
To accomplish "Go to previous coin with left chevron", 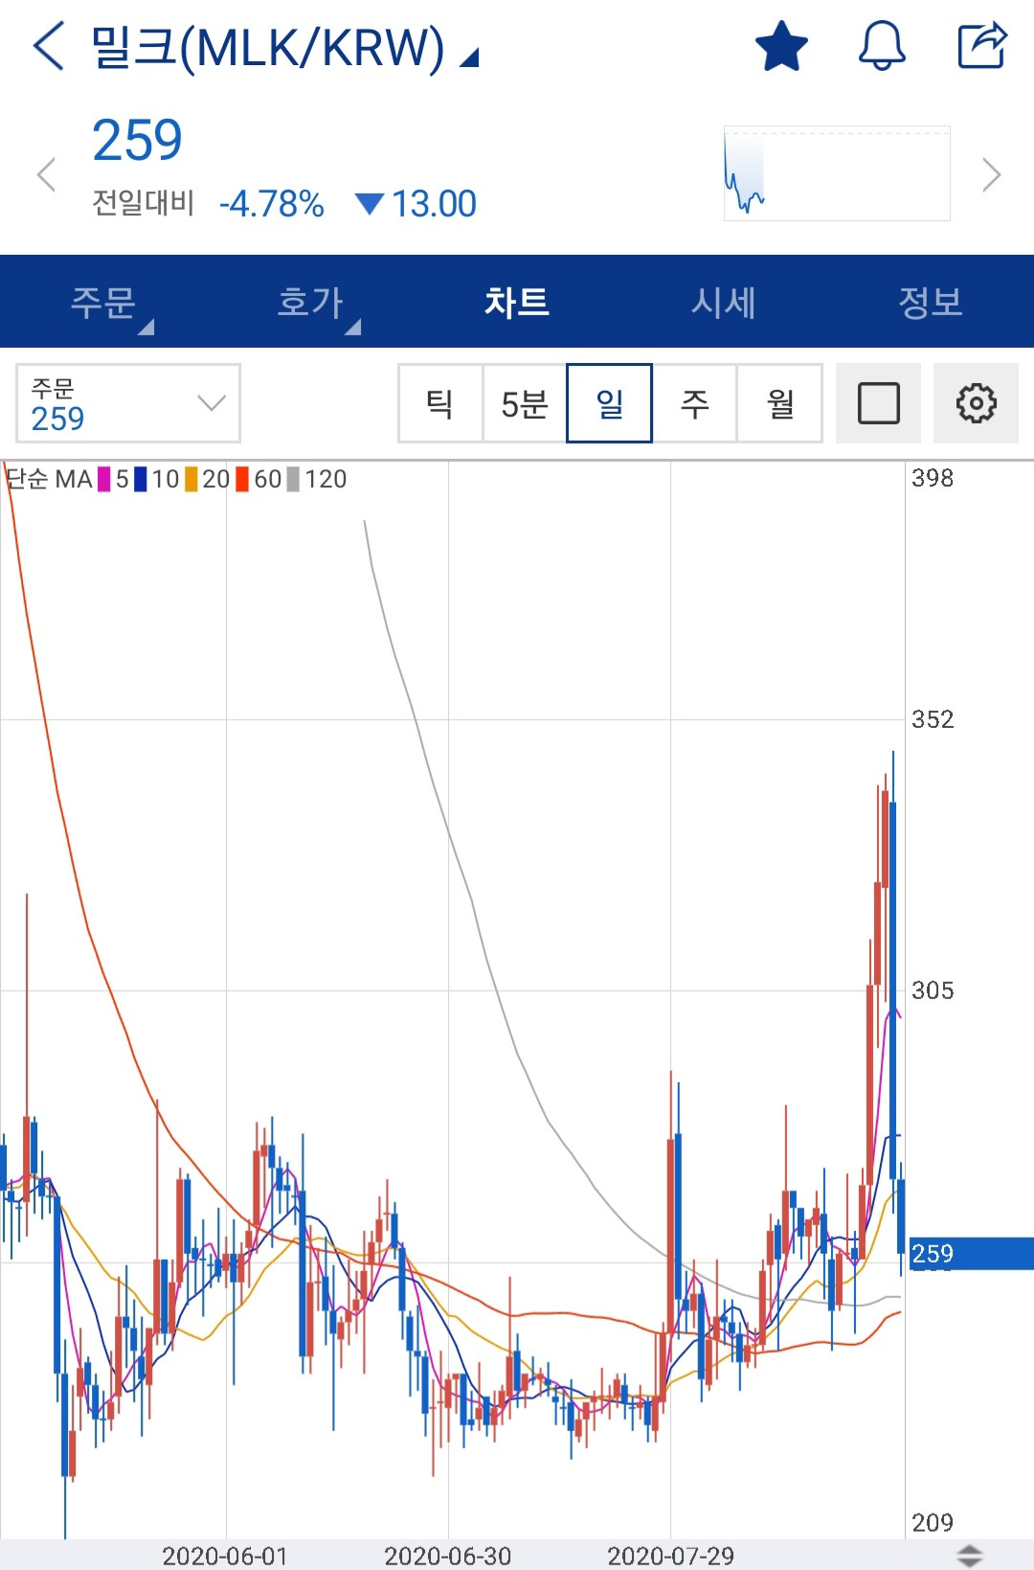I will [x=46, y=174].
